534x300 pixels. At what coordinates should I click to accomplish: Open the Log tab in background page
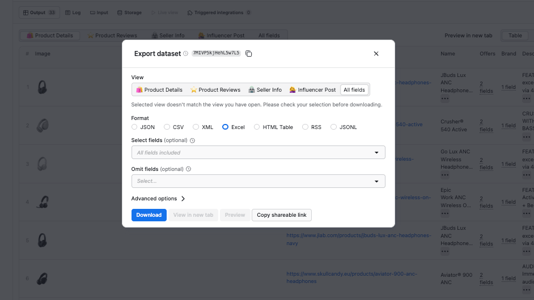point(73,12)
